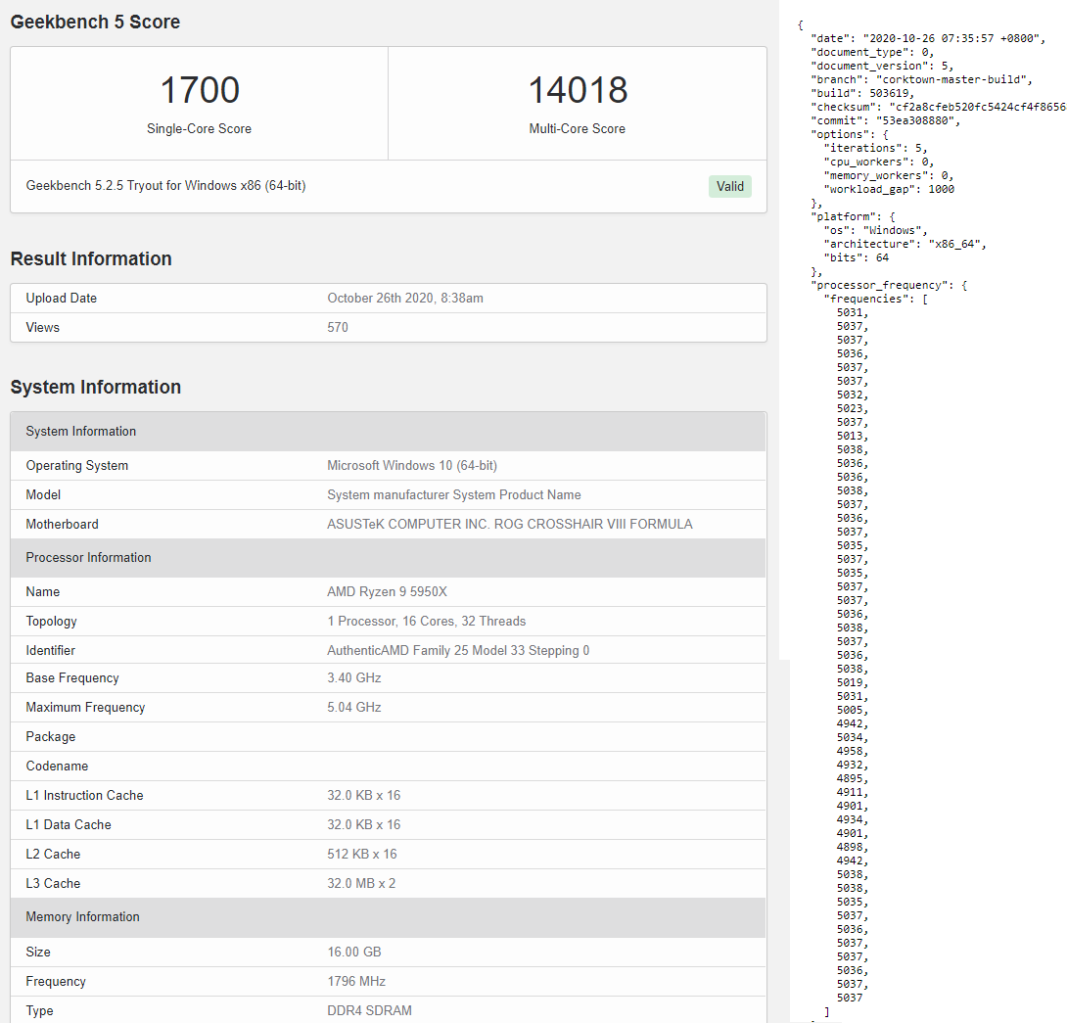
Task: Click the Package label
Action: click(x=50, y=736)
